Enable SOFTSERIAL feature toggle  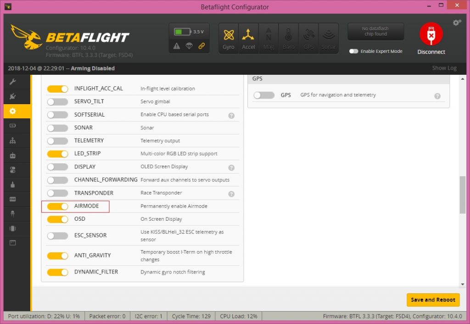tap(57, 115)
